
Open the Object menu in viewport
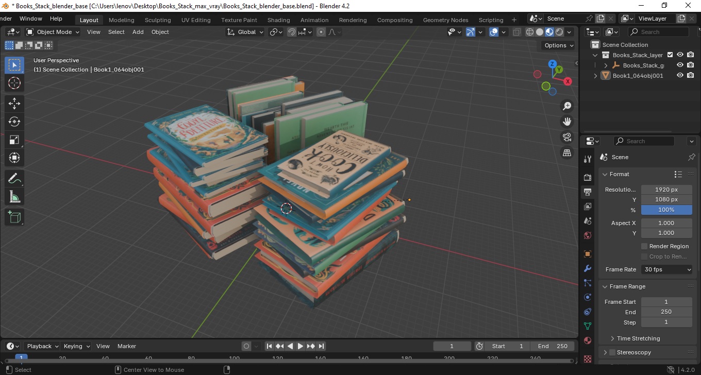160,32
